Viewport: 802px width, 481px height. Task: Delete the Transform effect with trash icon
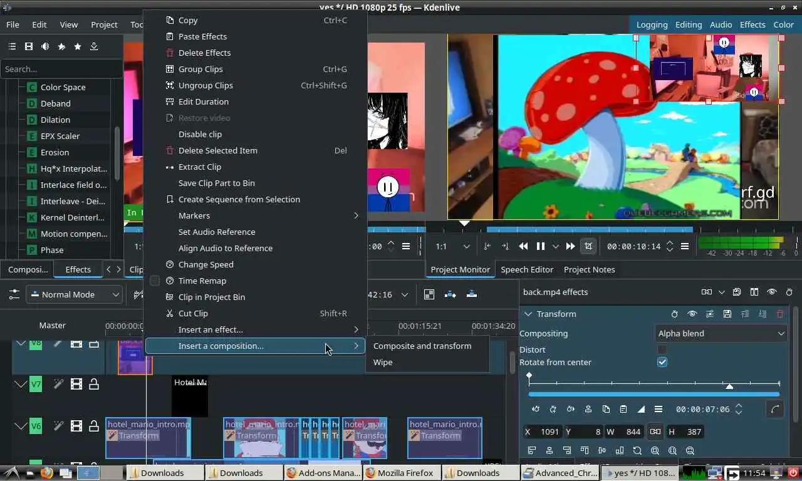pyautogui.click(x=780, y=314)
